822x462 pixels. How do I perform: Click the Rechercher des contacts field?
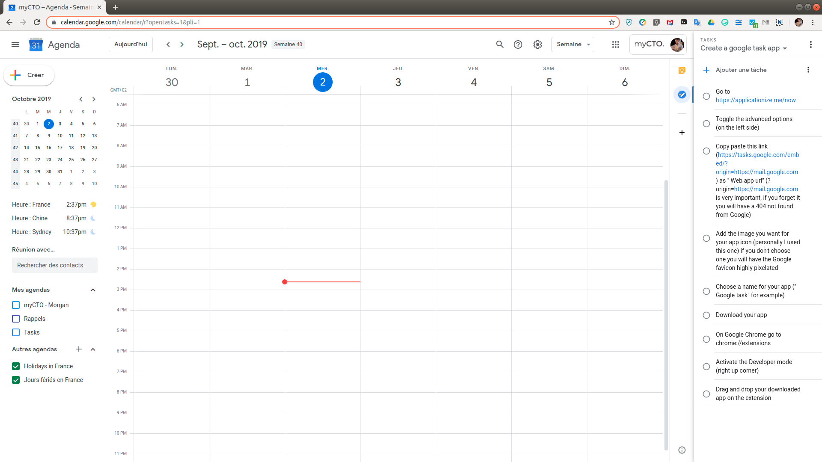[55, 265]
